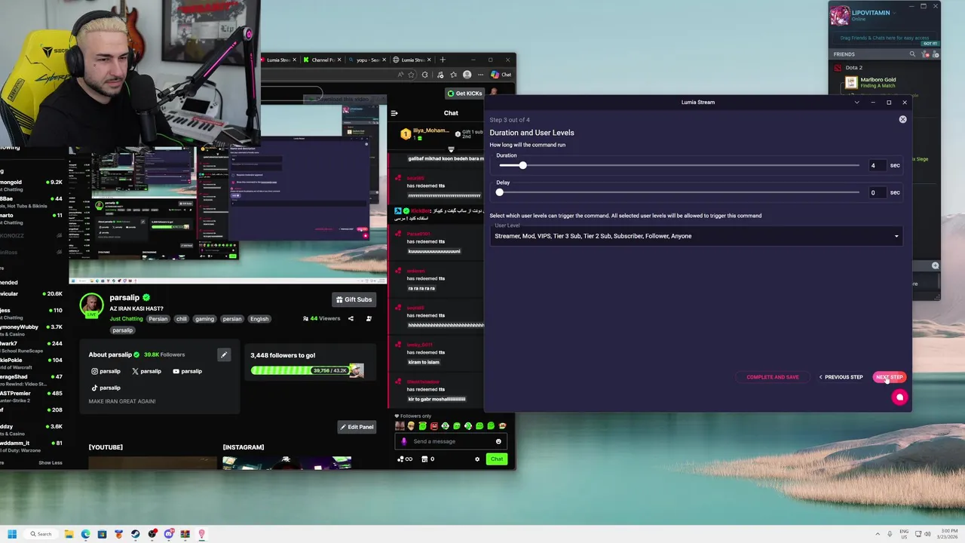Search Steam friends with magnifier icon

click(912, 54)
